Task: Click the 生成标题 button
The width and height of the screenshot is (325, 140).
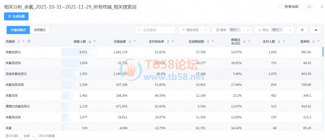Action: click(16, 17)
